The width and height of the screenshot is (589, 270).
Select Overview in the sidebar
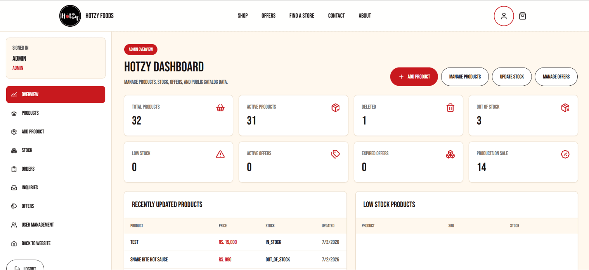coord(55,95)
